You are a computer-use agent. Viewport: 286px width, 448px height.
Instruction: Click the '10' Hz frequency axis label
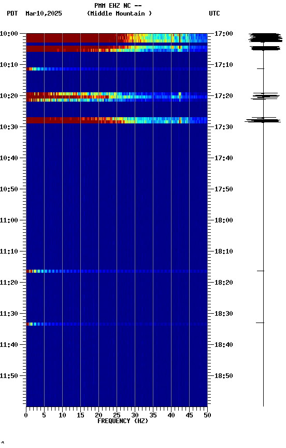click(62, 415)
